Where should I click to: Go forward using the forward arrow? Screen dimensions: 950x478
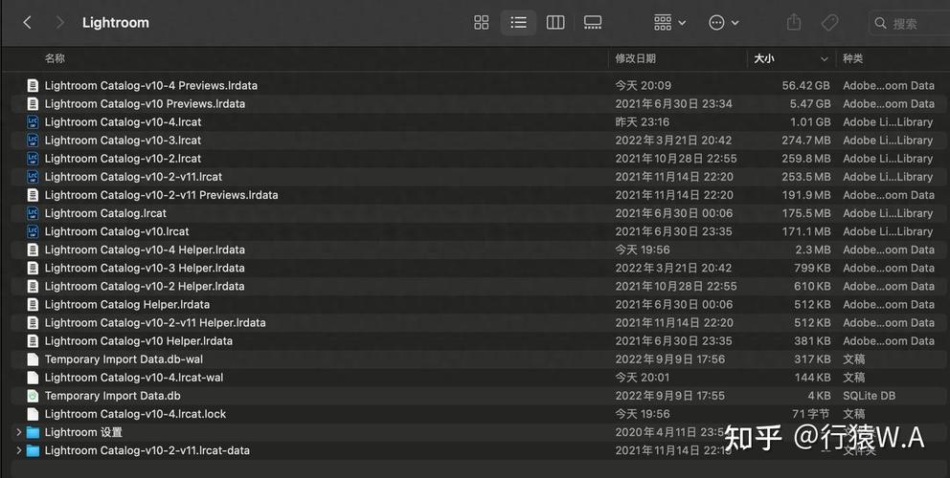click(x=60, y=22)
